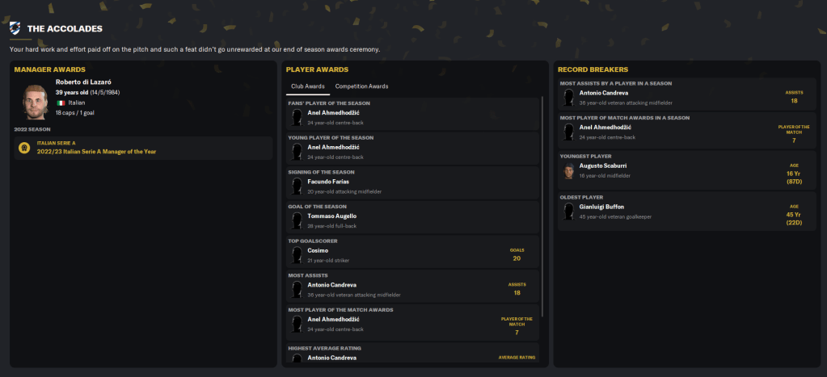Click the Italian flag icon
The height and width of the screenshot is (377, 827).
[x=60, y=103]
